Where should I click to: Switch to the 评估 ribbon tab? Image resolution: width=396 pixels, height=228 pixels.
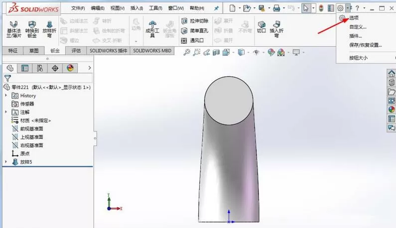(x=76, y=50)
